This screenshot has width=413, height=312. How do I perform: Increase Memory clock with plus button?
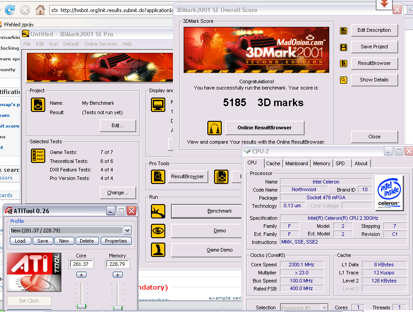click(x=118, y=275)
